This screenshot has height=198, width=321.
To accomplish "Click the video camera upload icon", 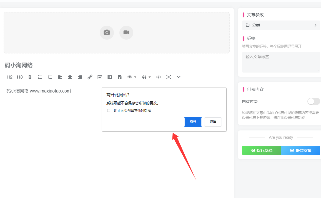I will tap(126, 32).
